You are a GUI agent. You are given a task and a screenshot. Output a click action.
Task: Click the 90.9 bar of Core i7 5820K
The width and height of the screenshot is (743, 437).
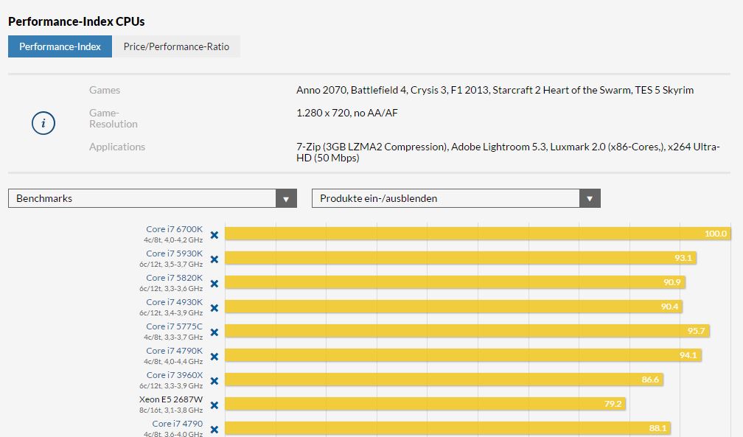click(x=455, y=282)
